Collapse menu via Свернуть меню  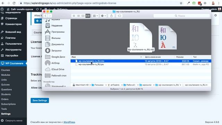[12, 120]
